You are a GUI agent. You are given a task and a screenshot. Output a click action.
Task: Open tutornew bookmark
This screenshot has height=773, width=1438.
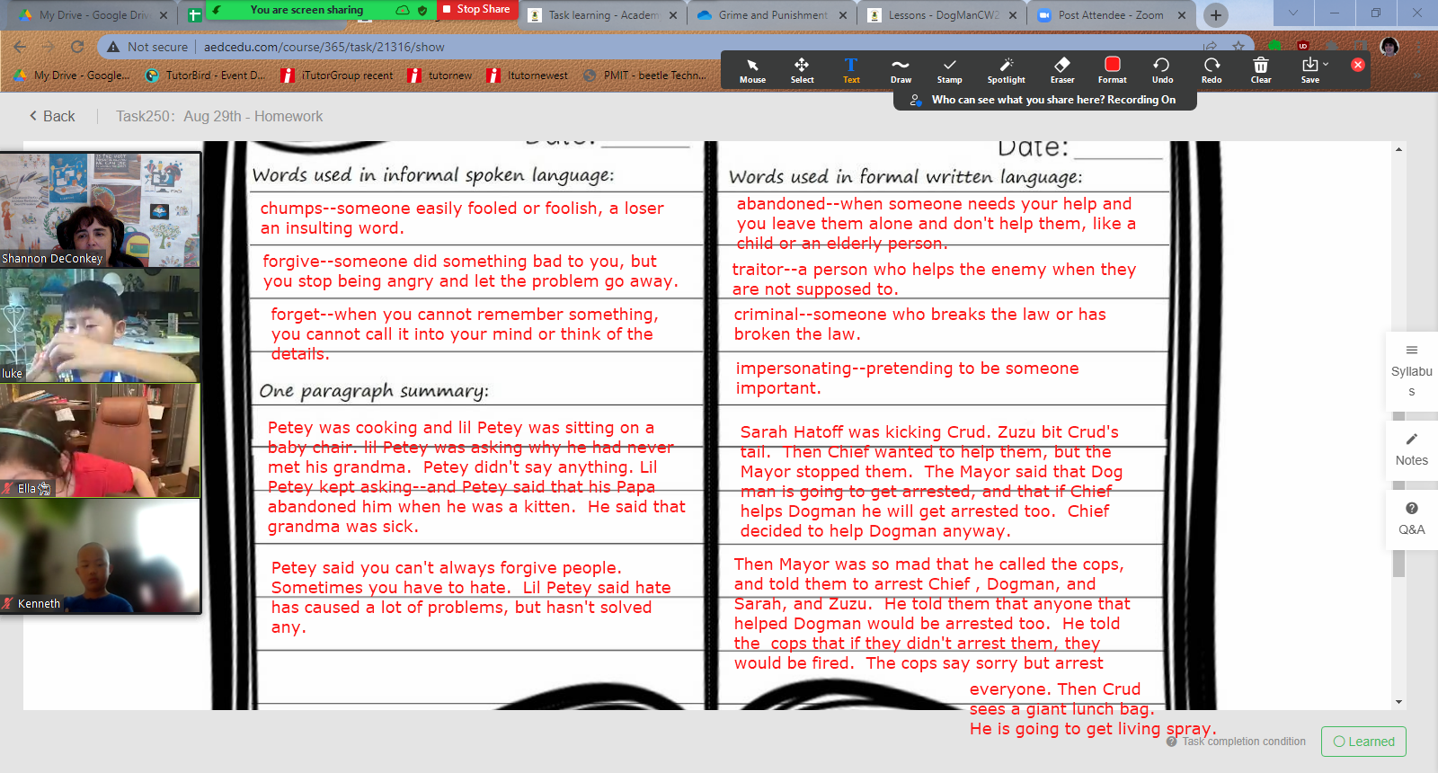pyautogui.click(x=440, y=76)
